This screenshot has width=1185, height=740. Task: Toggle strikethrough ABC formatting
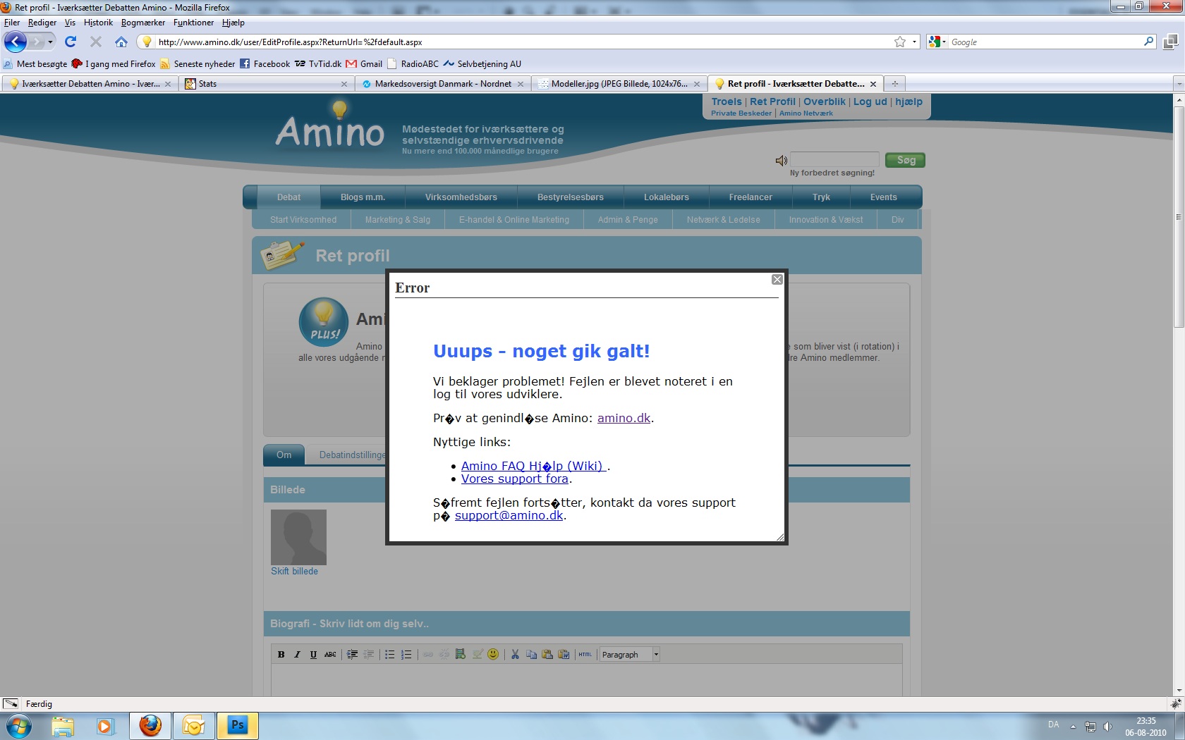pos(330,654)
